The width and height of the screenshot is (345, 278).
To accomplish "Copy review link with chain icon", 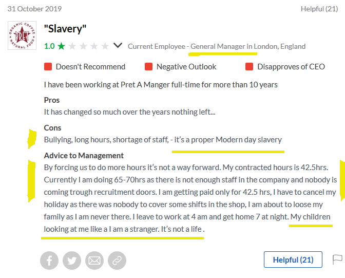I will click(117, 261).
